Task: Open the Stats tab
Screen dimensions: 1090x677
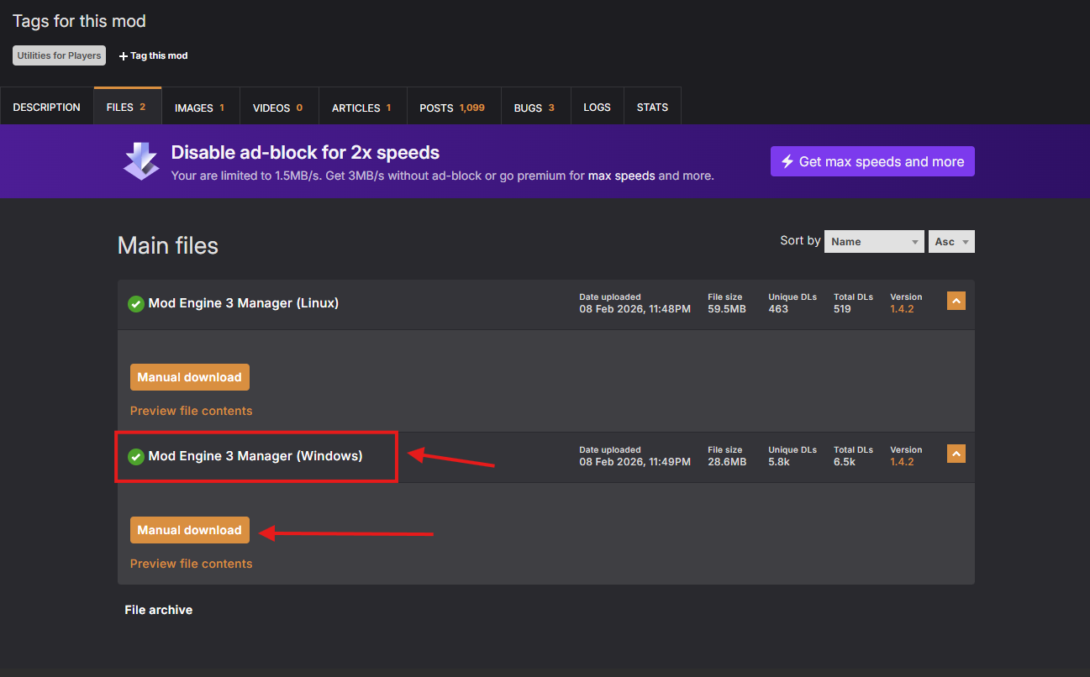Action: tap(652, 108)
